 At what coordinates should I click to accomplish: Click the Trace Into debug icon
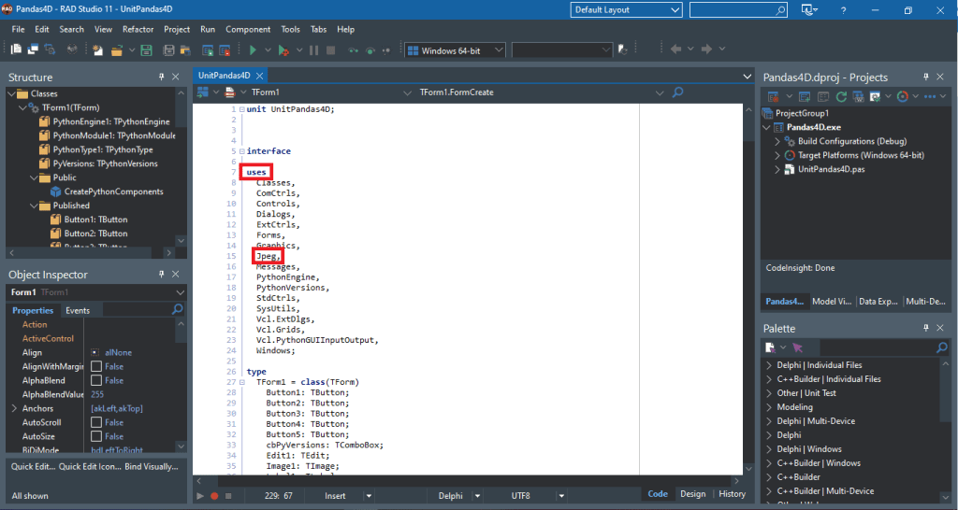pos(353,50)
